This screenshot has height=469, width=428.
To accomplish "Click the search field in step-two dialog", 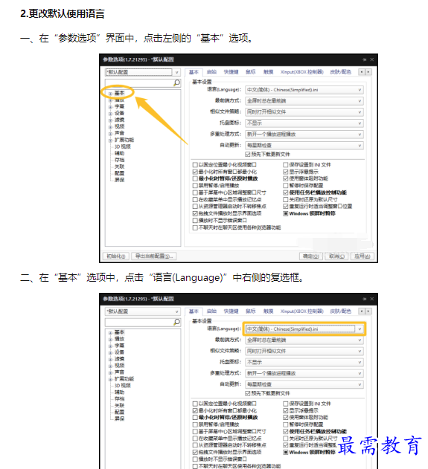I will coord(139,322).
